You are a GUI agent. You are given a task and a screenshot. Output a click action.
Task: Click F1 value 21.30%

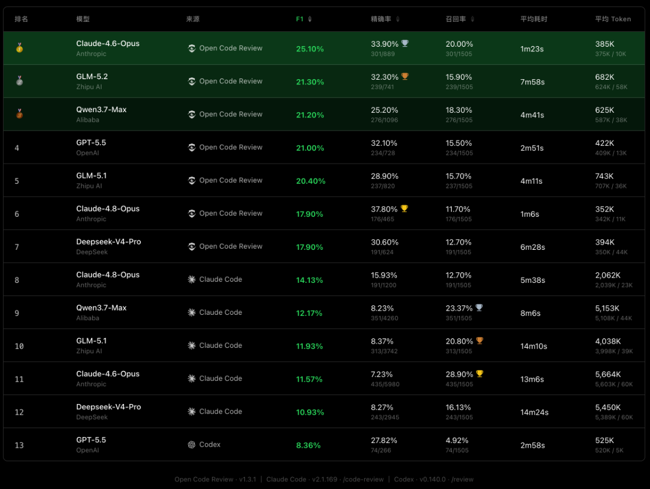tap(310, 82)
